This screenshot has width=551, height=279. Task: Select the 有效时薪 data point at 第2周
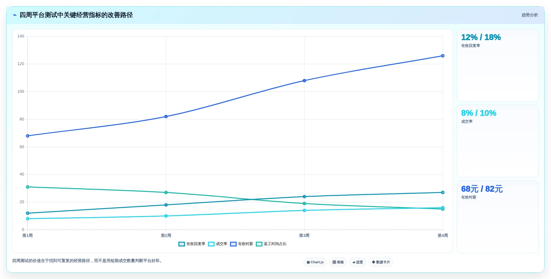tap(166, 117)
